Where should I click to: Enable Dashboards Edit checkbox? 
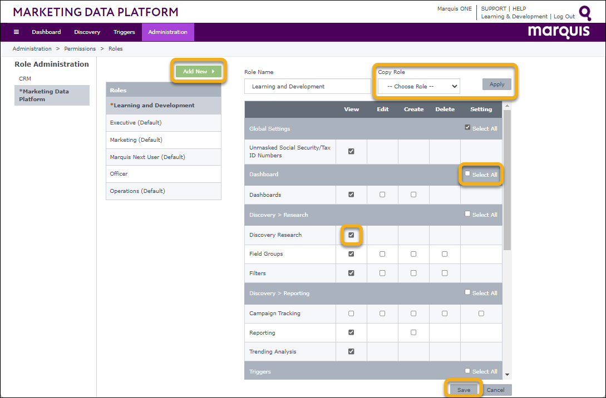coord(383,195)
